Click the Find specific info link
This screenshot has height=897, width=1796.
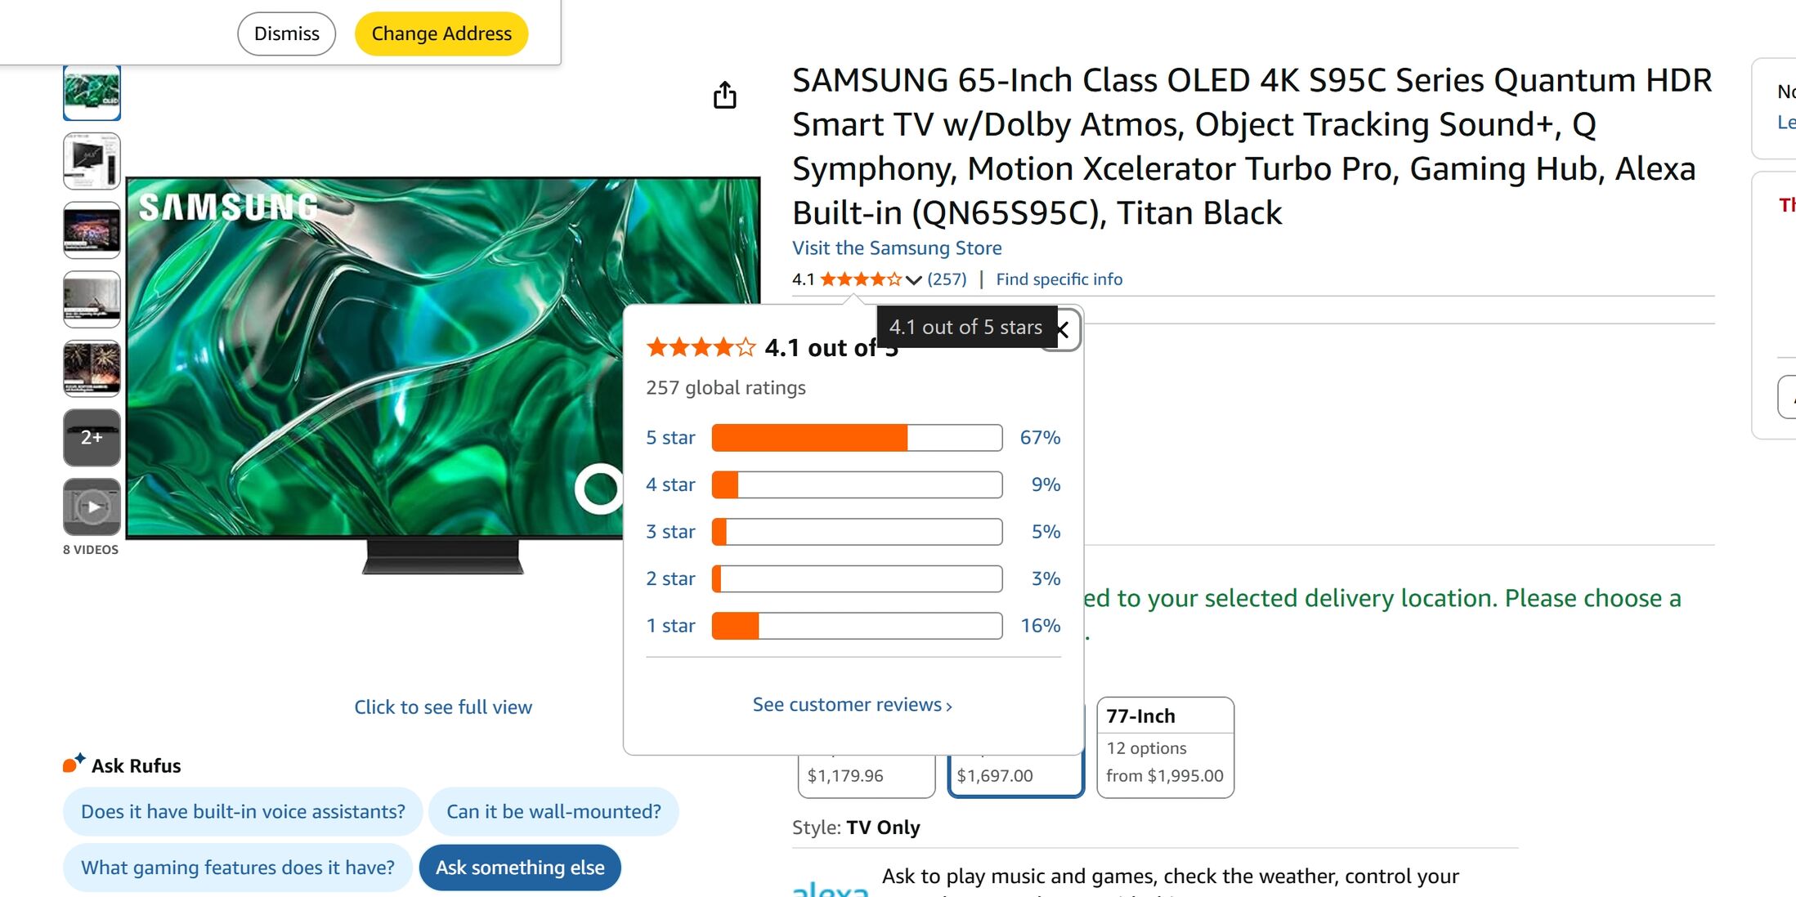[x=1059, y=279]
